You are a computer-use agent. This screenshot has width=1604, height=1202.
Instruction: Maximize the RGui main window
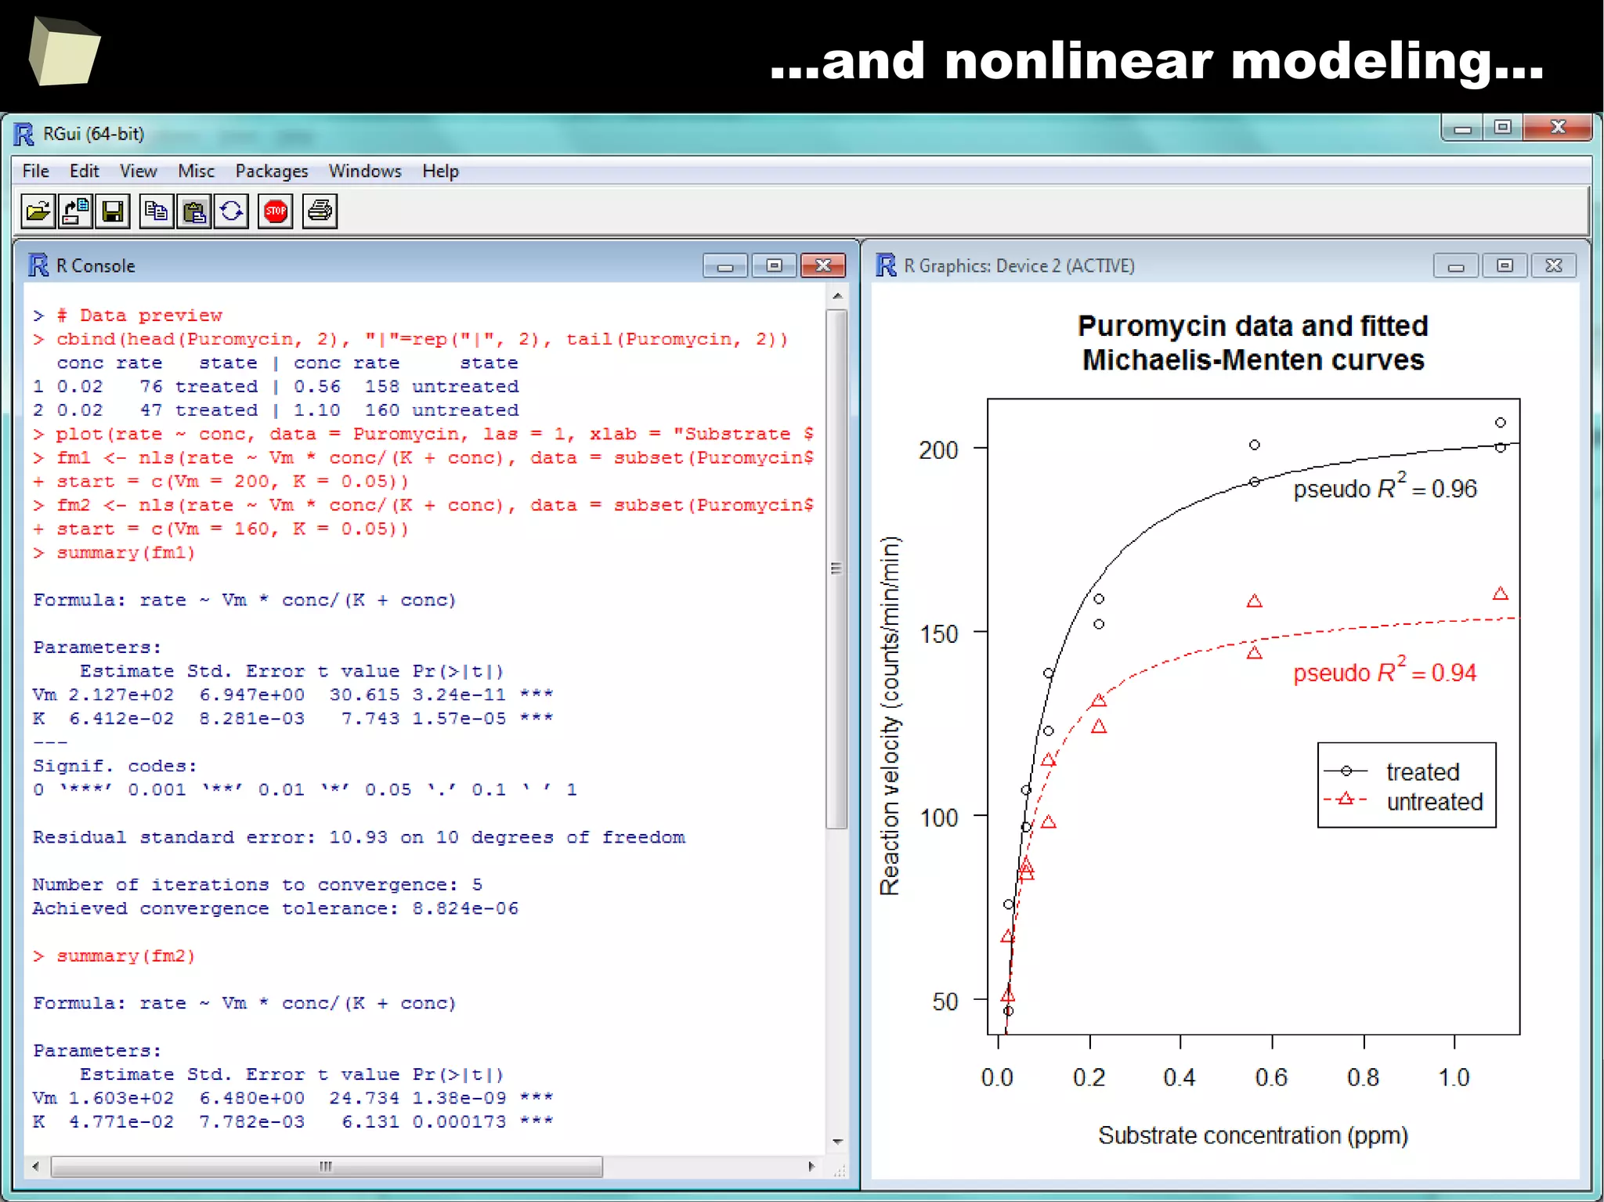[1502, 128]
